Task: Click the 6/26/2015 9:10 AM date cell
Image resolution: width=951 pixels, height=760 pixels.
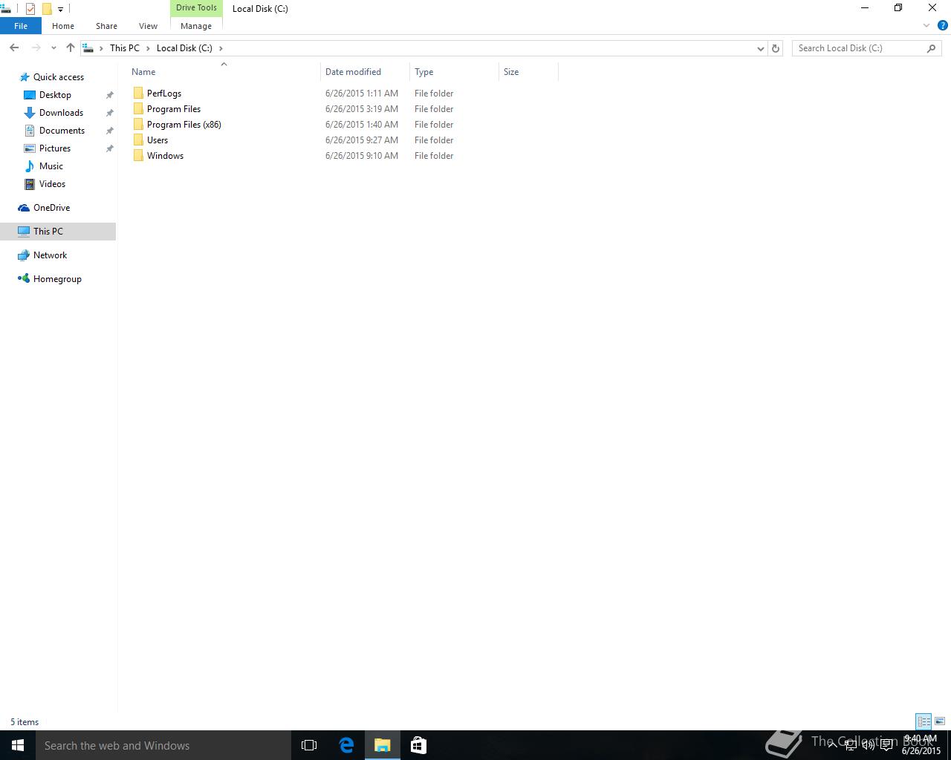Action: [362, 156]
